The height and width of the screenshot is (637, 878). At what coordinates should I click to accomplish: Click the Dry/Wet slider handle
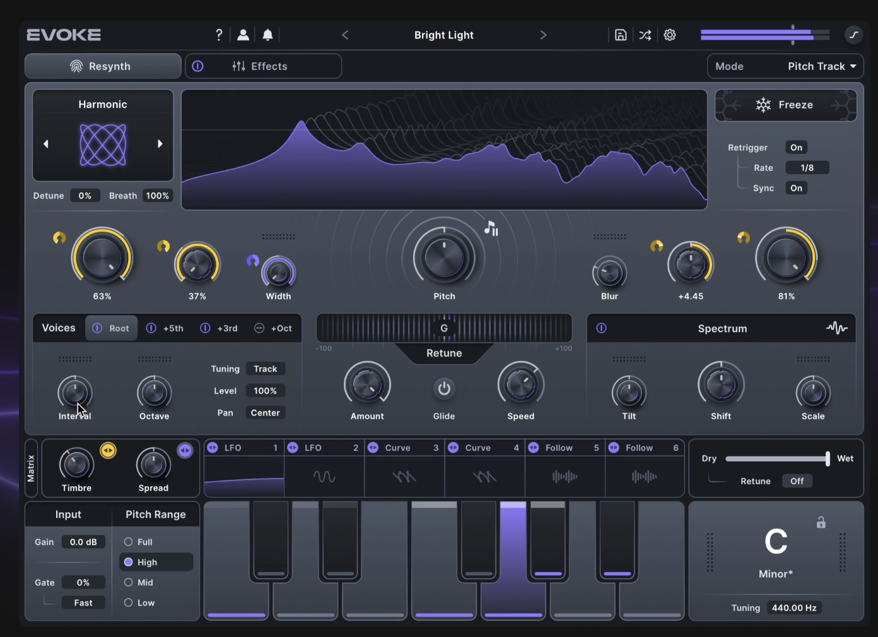(828, 459)
